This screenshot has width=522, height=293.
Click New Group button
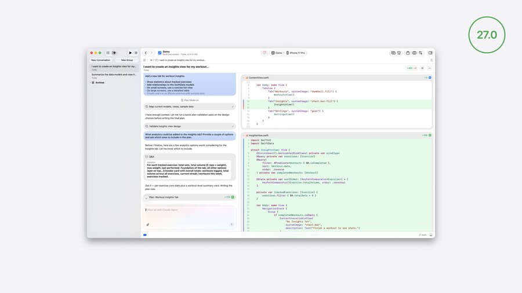tap(127, 60)
